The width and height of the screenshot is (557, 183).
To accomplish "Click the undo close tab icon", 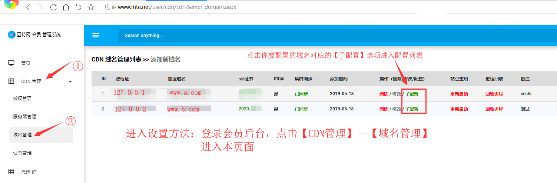I will [78, 7].
